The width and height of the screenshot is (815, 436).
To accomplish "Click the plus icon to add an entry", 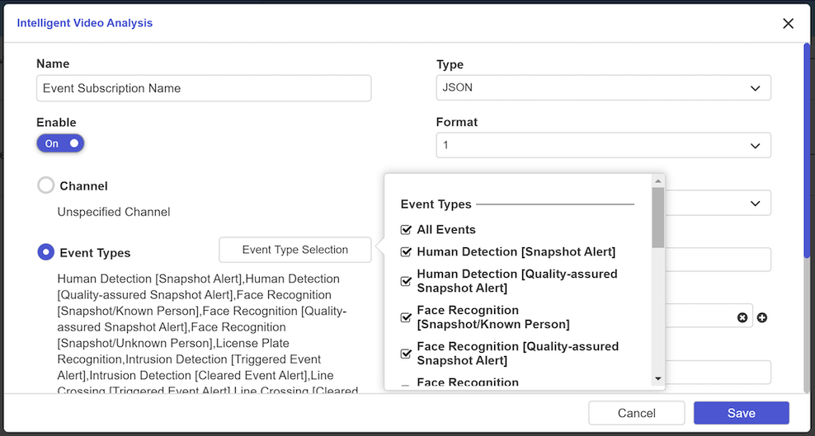I will [x=762, y=317].
